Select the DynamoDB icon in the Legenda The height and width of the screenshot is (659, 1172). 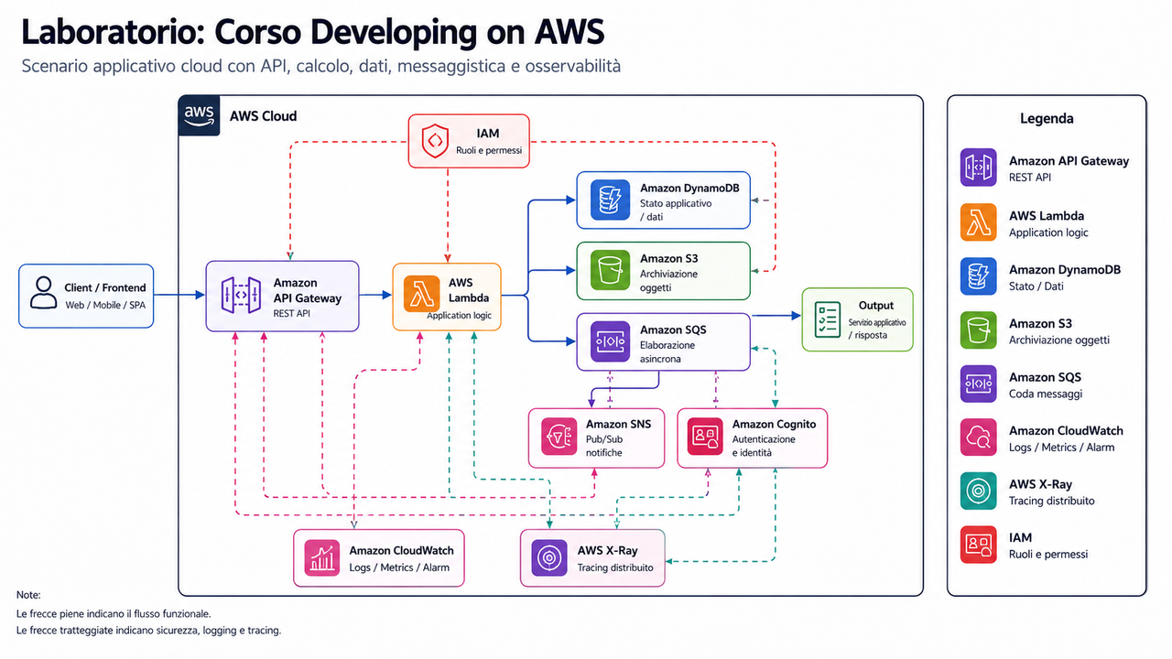tap(979, 276)
